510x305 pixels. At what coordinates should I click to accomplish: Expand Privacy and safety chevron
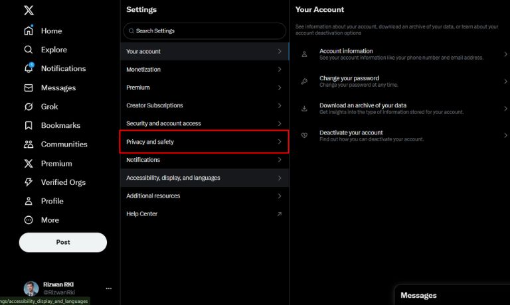coord(280,142)
